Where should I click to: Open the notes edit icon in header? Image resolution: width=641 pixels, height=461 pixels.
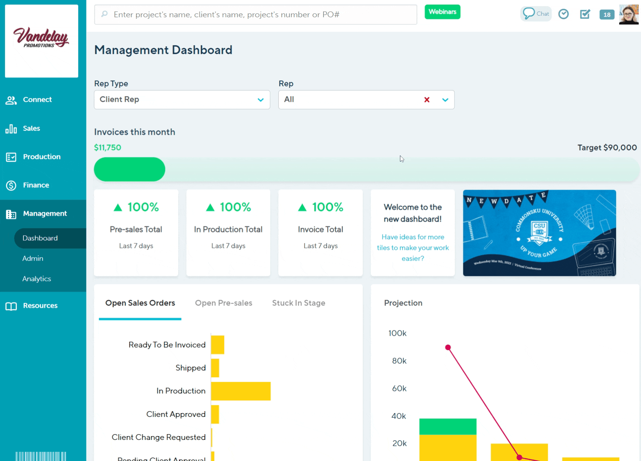click(x=585, y=14)
